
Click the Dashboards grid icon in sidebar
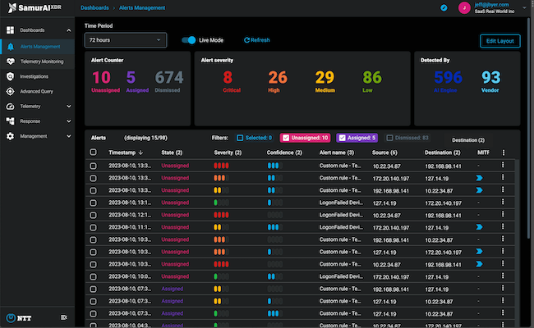click(x=10, y=31)
